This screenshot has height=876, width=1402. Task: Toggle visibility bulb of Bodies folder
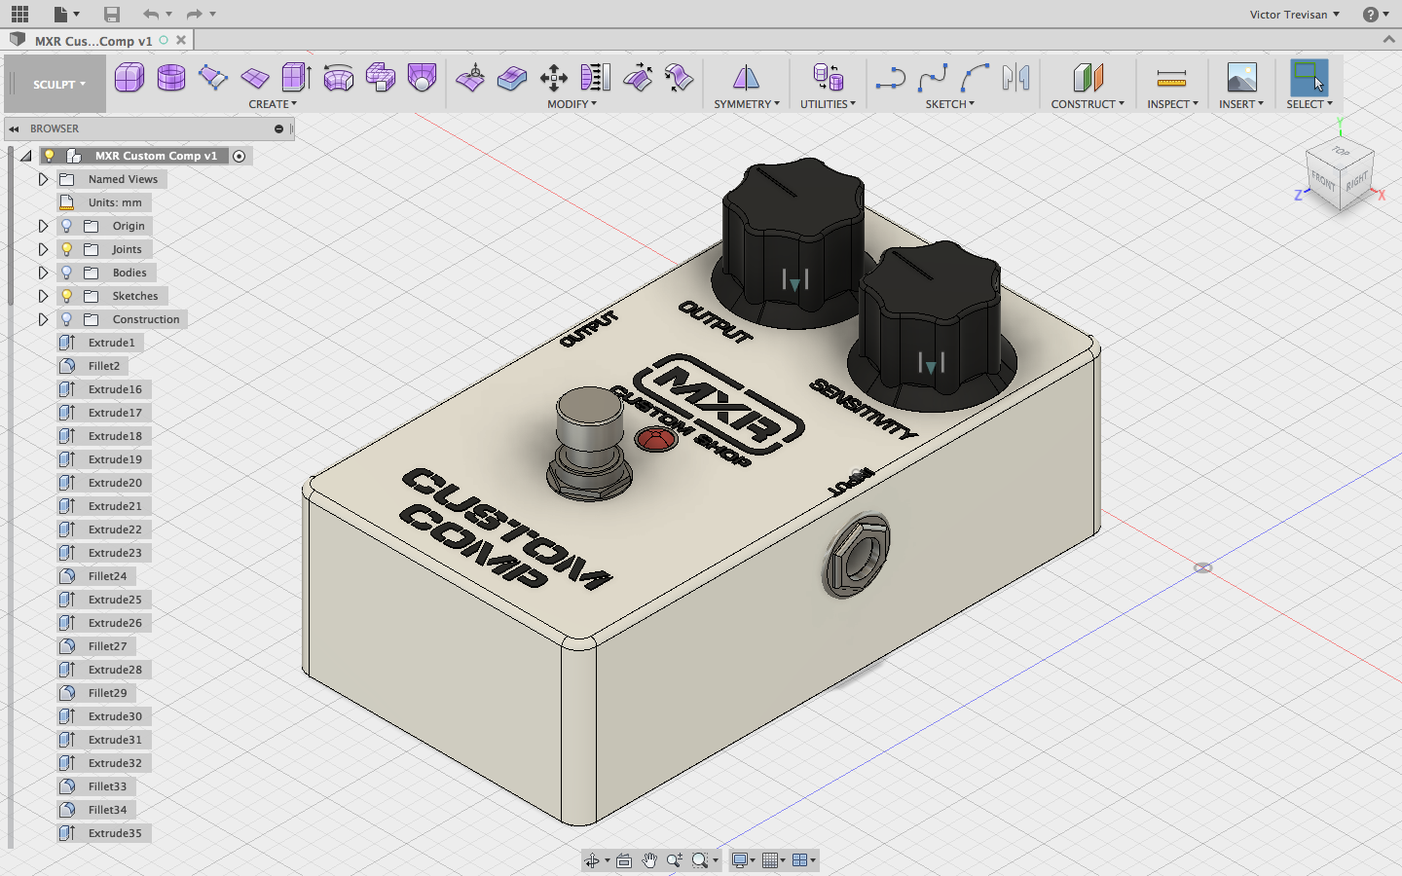pyautogui.click(x=66, y=273)
